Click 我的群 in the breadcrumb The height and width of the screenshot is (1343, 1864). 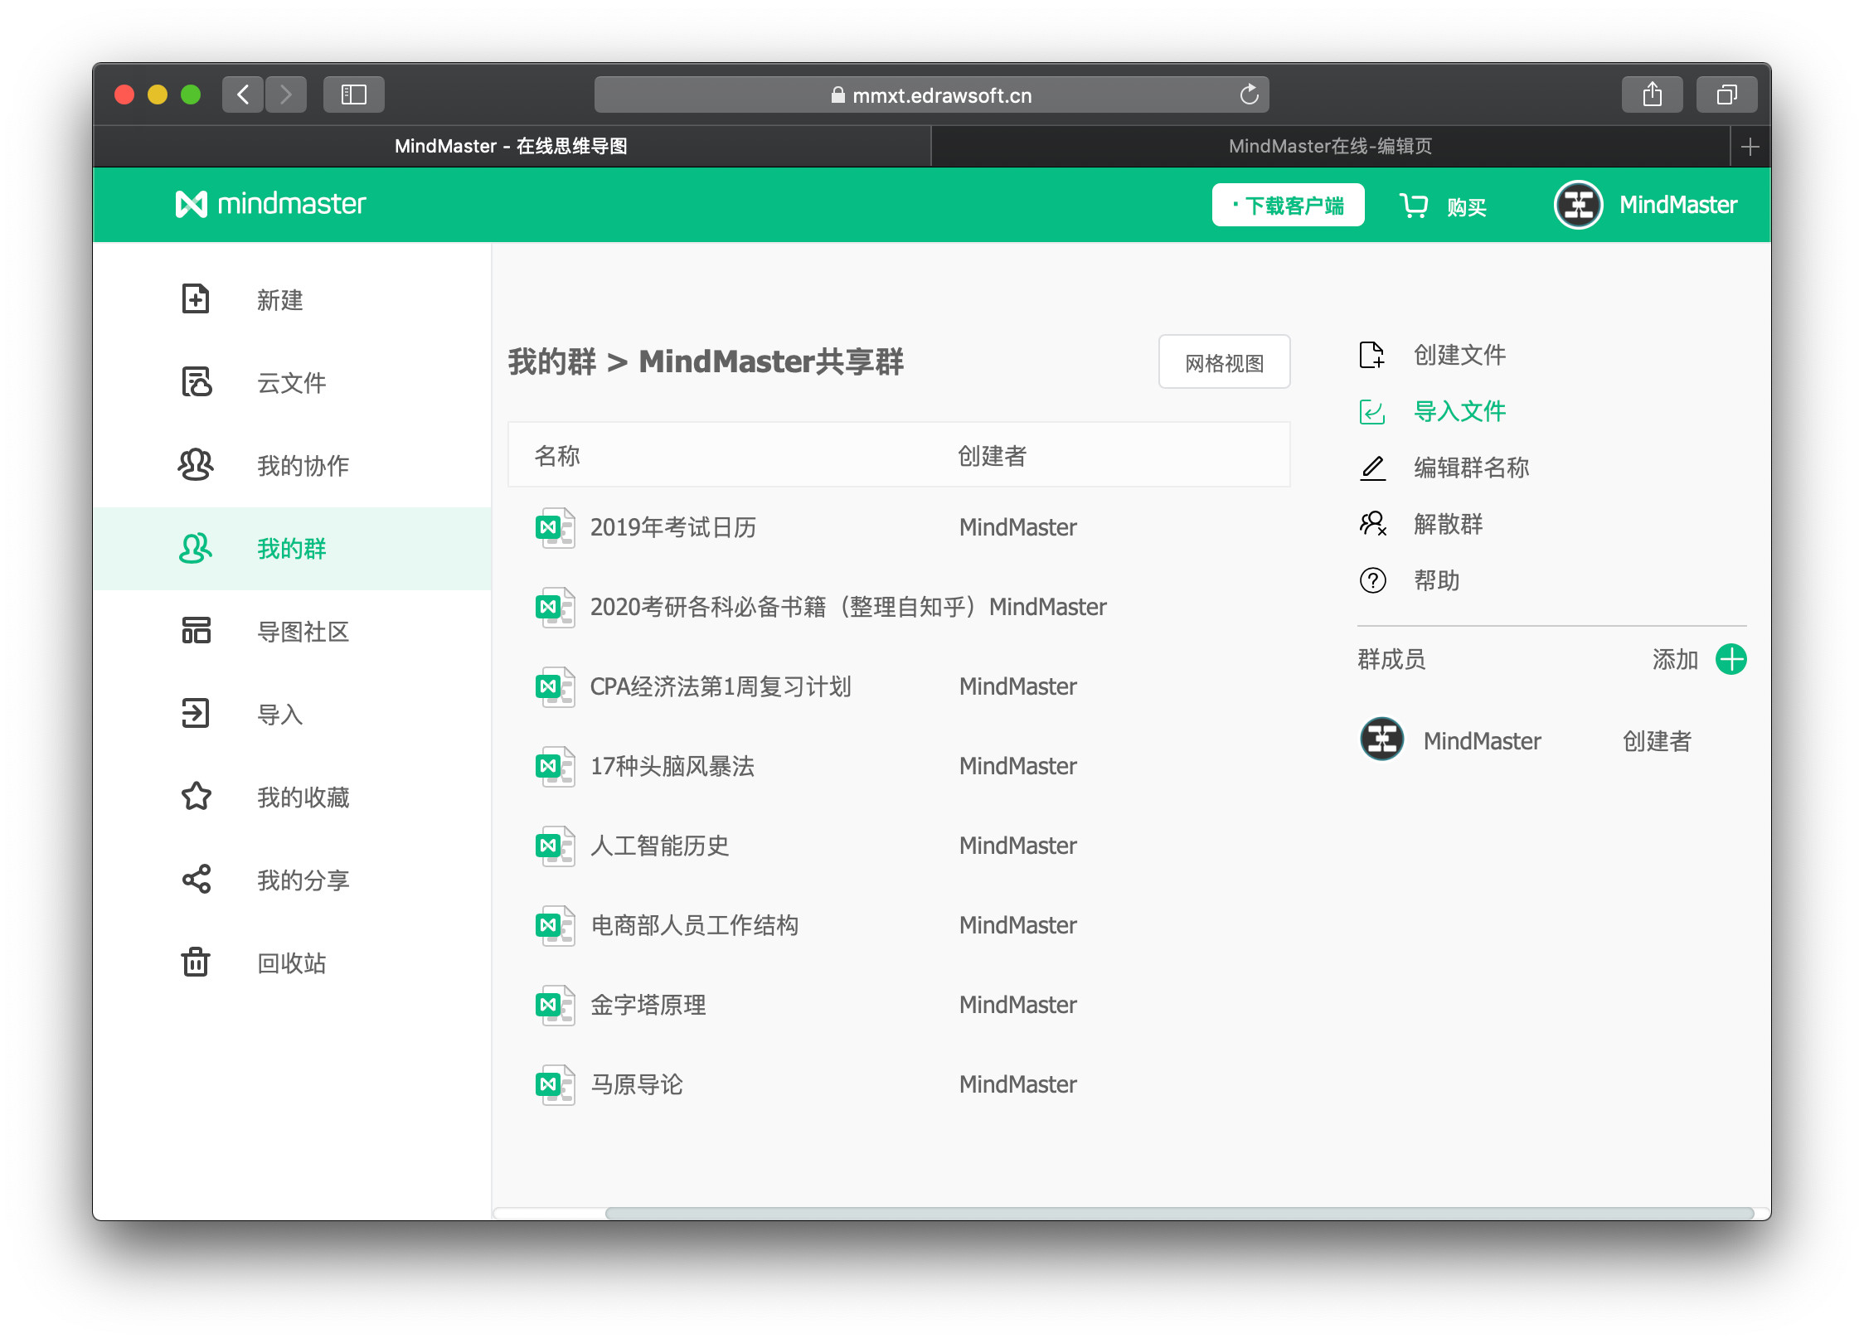tap(552, 361)
